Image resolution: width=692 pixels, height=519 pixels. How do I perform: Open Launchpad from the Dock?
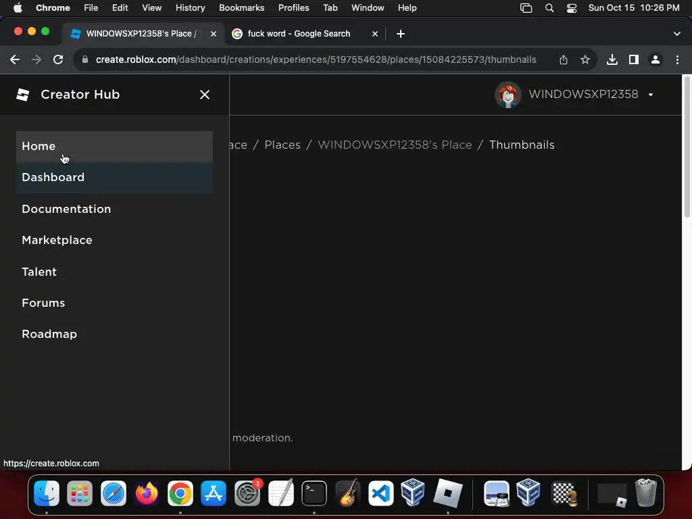pyautogui.click(x=80, y=493)
